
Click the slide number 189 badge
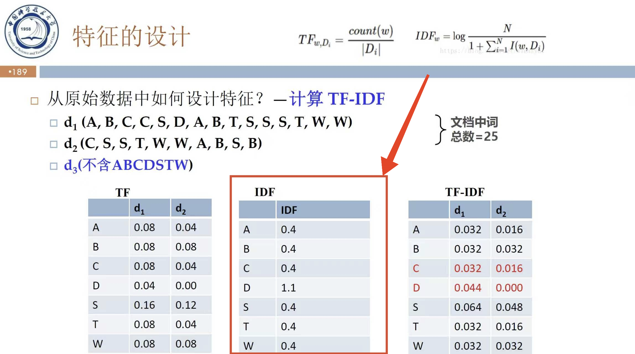click(18, 72)
